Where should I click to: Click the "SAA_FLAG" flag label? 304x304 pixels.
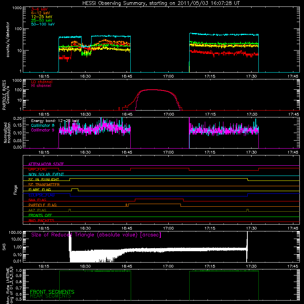(37, 200)
